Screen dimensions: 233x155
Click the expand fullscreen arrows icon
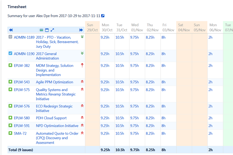click(52, 30)
